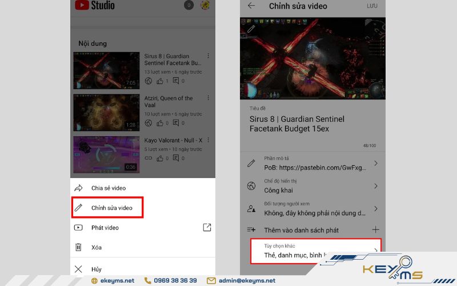Click the trash icon beside Xóa
Viewport: 457px width, 286px height.
pyautogui.click(x=78, y=247)
